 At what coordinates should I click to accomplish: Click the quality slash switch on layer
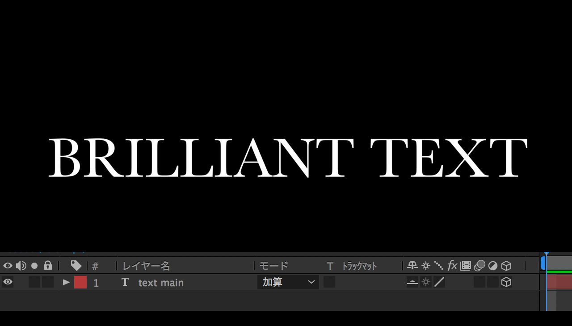(x=439, y=282)
